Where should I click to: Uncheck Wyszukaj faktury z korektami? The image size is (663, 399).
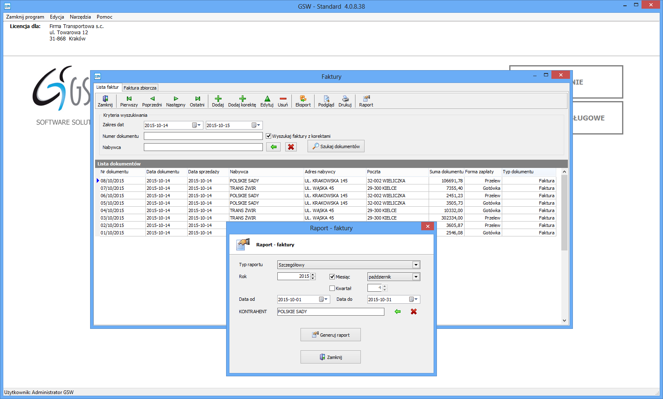[269, 136]
